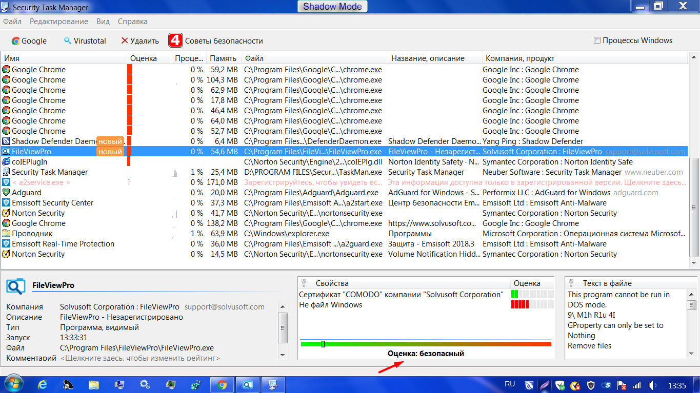This screenshot has width=700, height=393.
Task: Click the Зарегистрируйтесь registration text in a2service row
Action: [x=313, y=182]
